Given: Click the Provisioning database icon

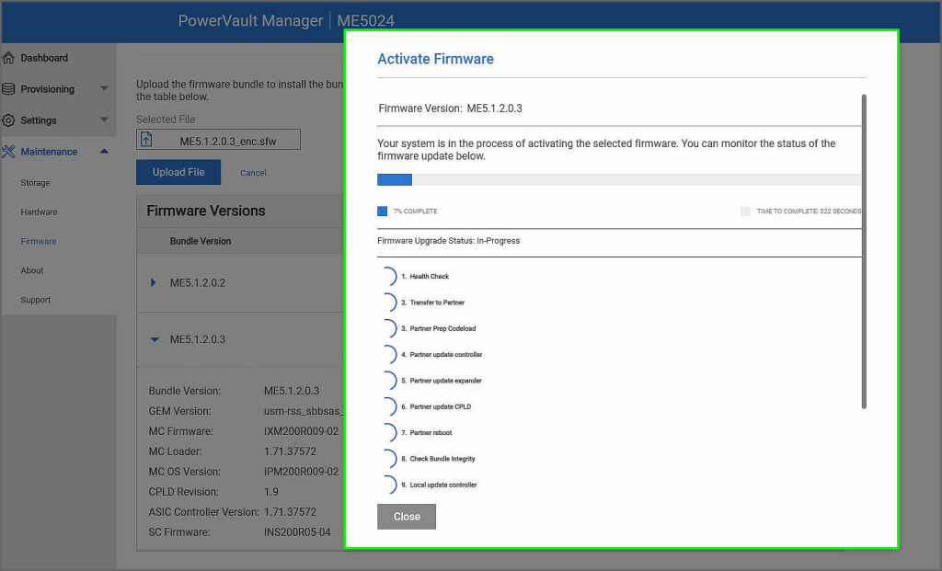Looking at the screenshot, I should coord(9,89).
